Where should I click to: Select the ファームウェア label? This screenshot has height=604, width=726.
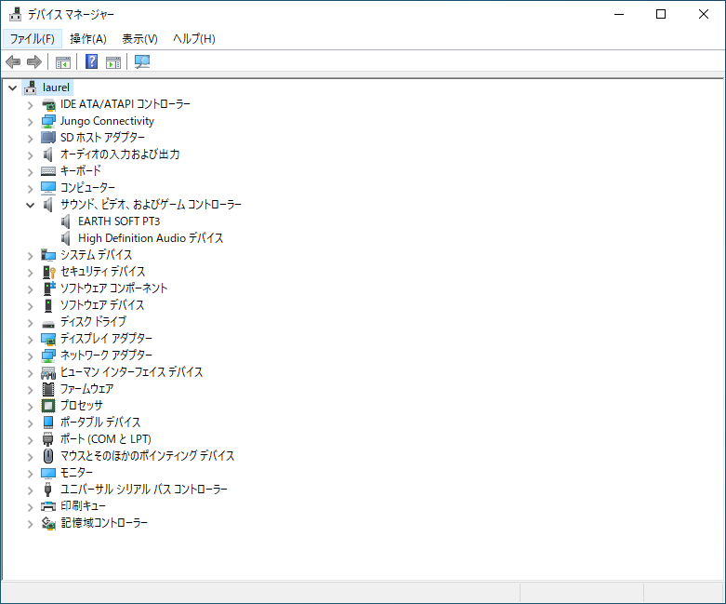pyautogui.click(x=86, y=388)
